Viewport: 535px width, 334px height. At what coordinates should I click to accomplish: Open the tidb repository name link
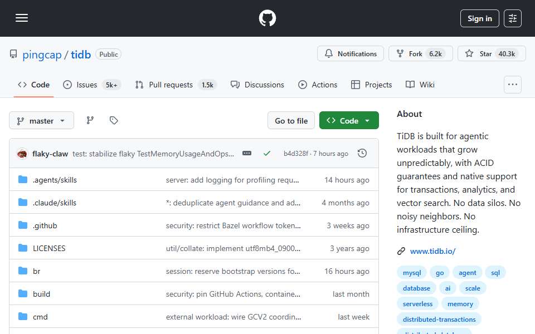(x=81, y=55)
